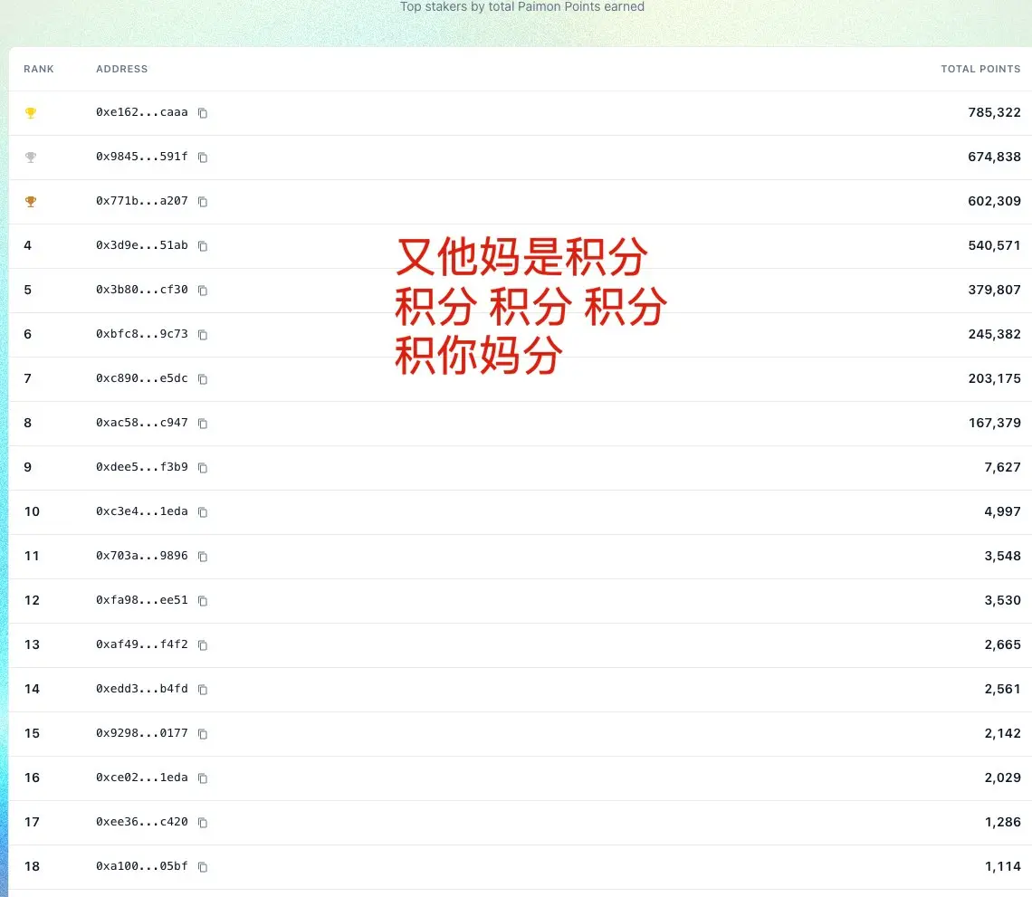Copy address 0x3b80...cf30
The height and width of the screenshot is (897, 1032).
pos(203,291)
